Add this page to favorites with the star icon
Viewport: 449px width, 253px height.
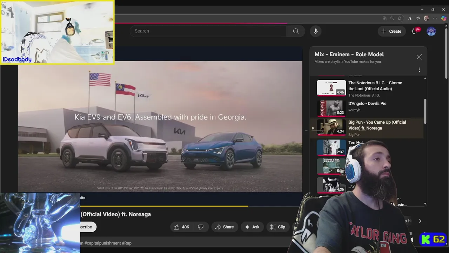pos(400,18)
